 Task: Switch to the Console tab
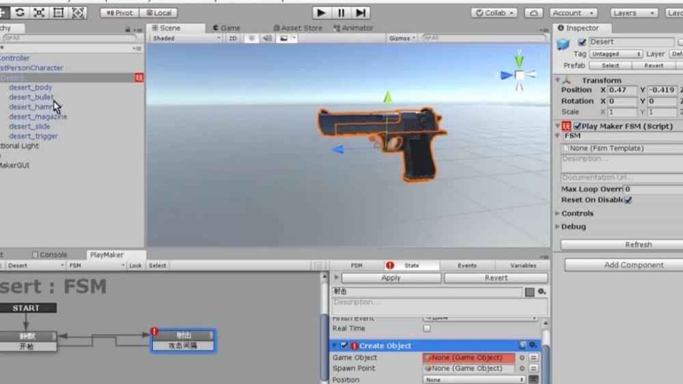click(x=50, y=255)
